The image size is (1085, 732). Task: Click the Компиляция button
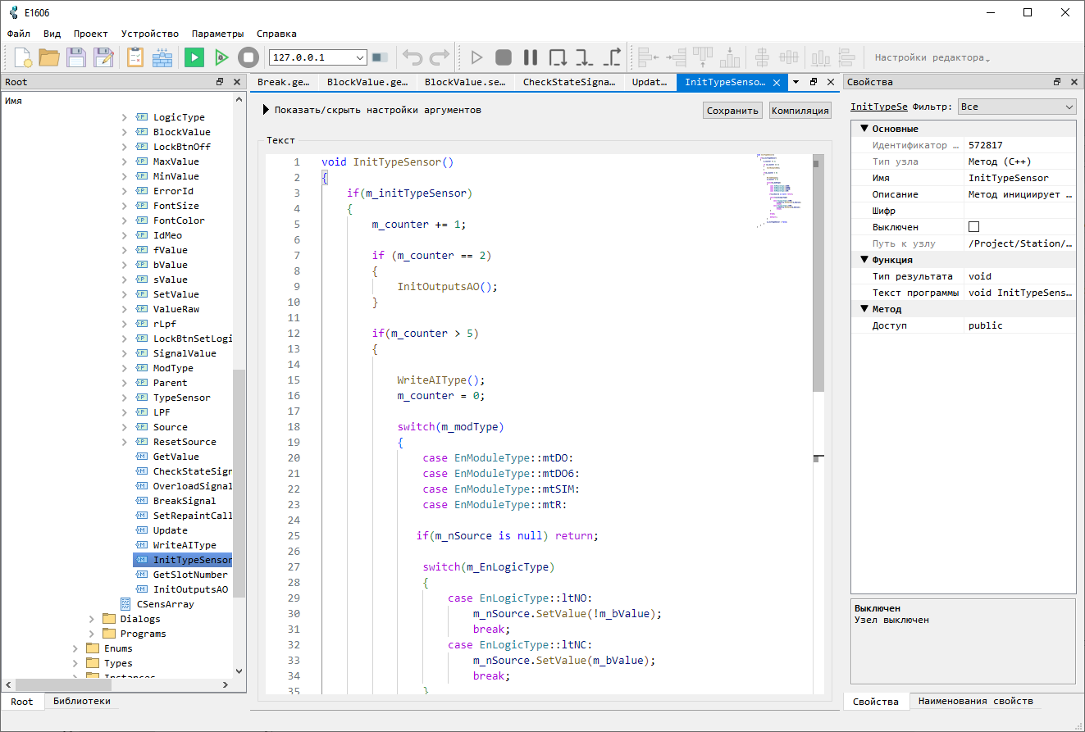800,111
